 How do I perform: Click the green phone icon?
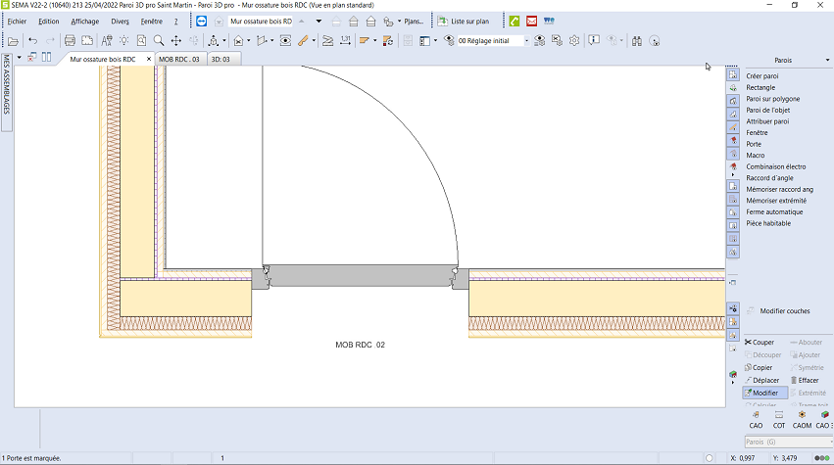pyautogui.click(x=515, y=21)
